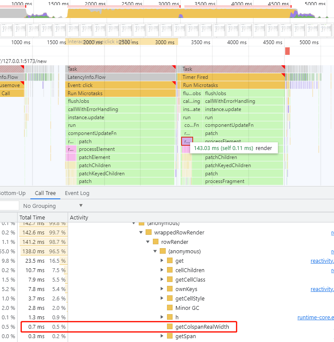This screenshot has width=334, height=342.
Task: Click the Interaction click bar in timeline
Action: 122,42
